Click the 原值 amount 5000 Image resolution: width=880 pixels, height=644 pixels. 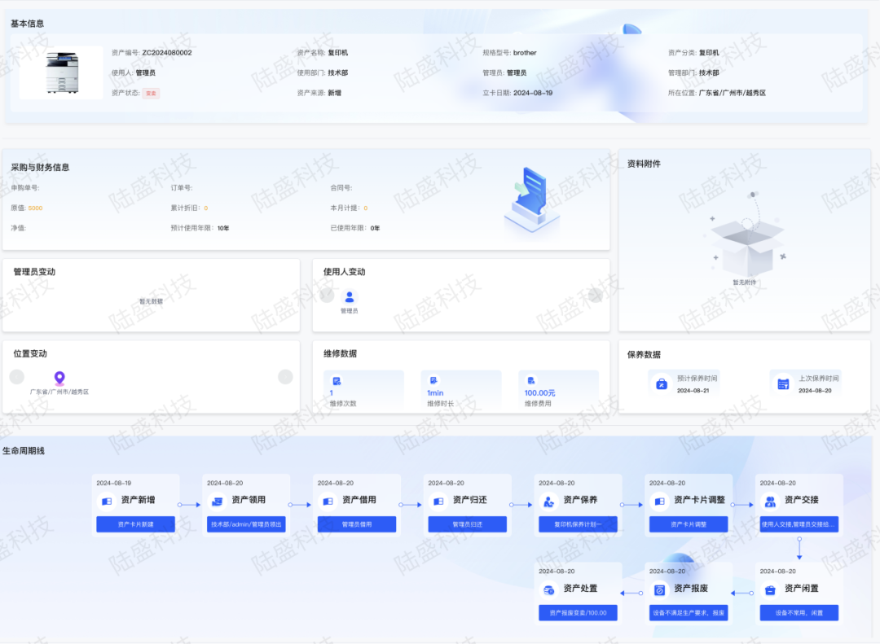point(35,208)
